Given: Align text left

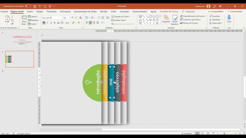Looking at the screenshot, I should click(x=87, y=23).
